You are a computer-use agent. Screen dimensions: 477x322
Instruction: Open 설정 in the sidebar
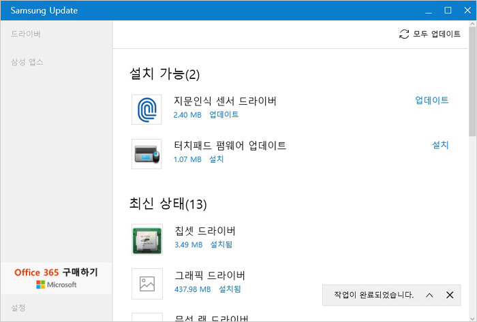point(18,308)
